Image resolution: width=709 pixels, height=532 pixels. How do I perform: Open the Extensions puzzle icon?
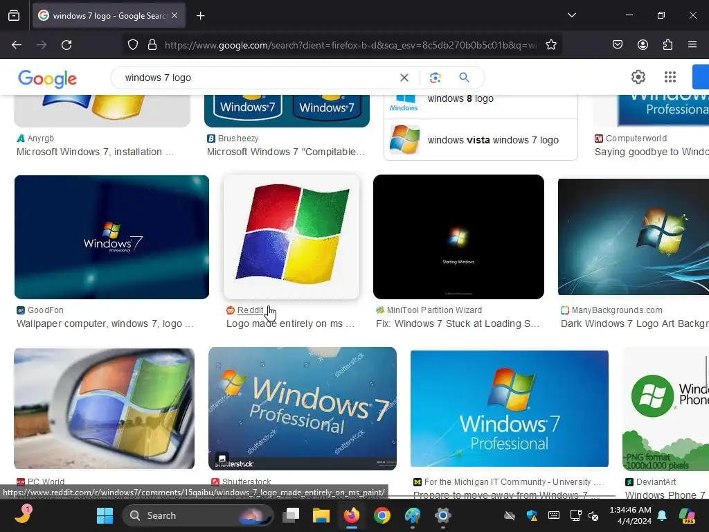(x=667, y=45)
